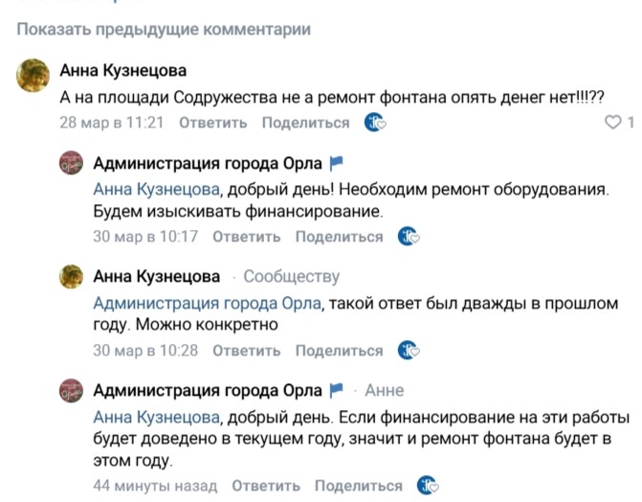
Task: Click flag icon beside last Администрация города Орла name
Action: pos(336,391)
